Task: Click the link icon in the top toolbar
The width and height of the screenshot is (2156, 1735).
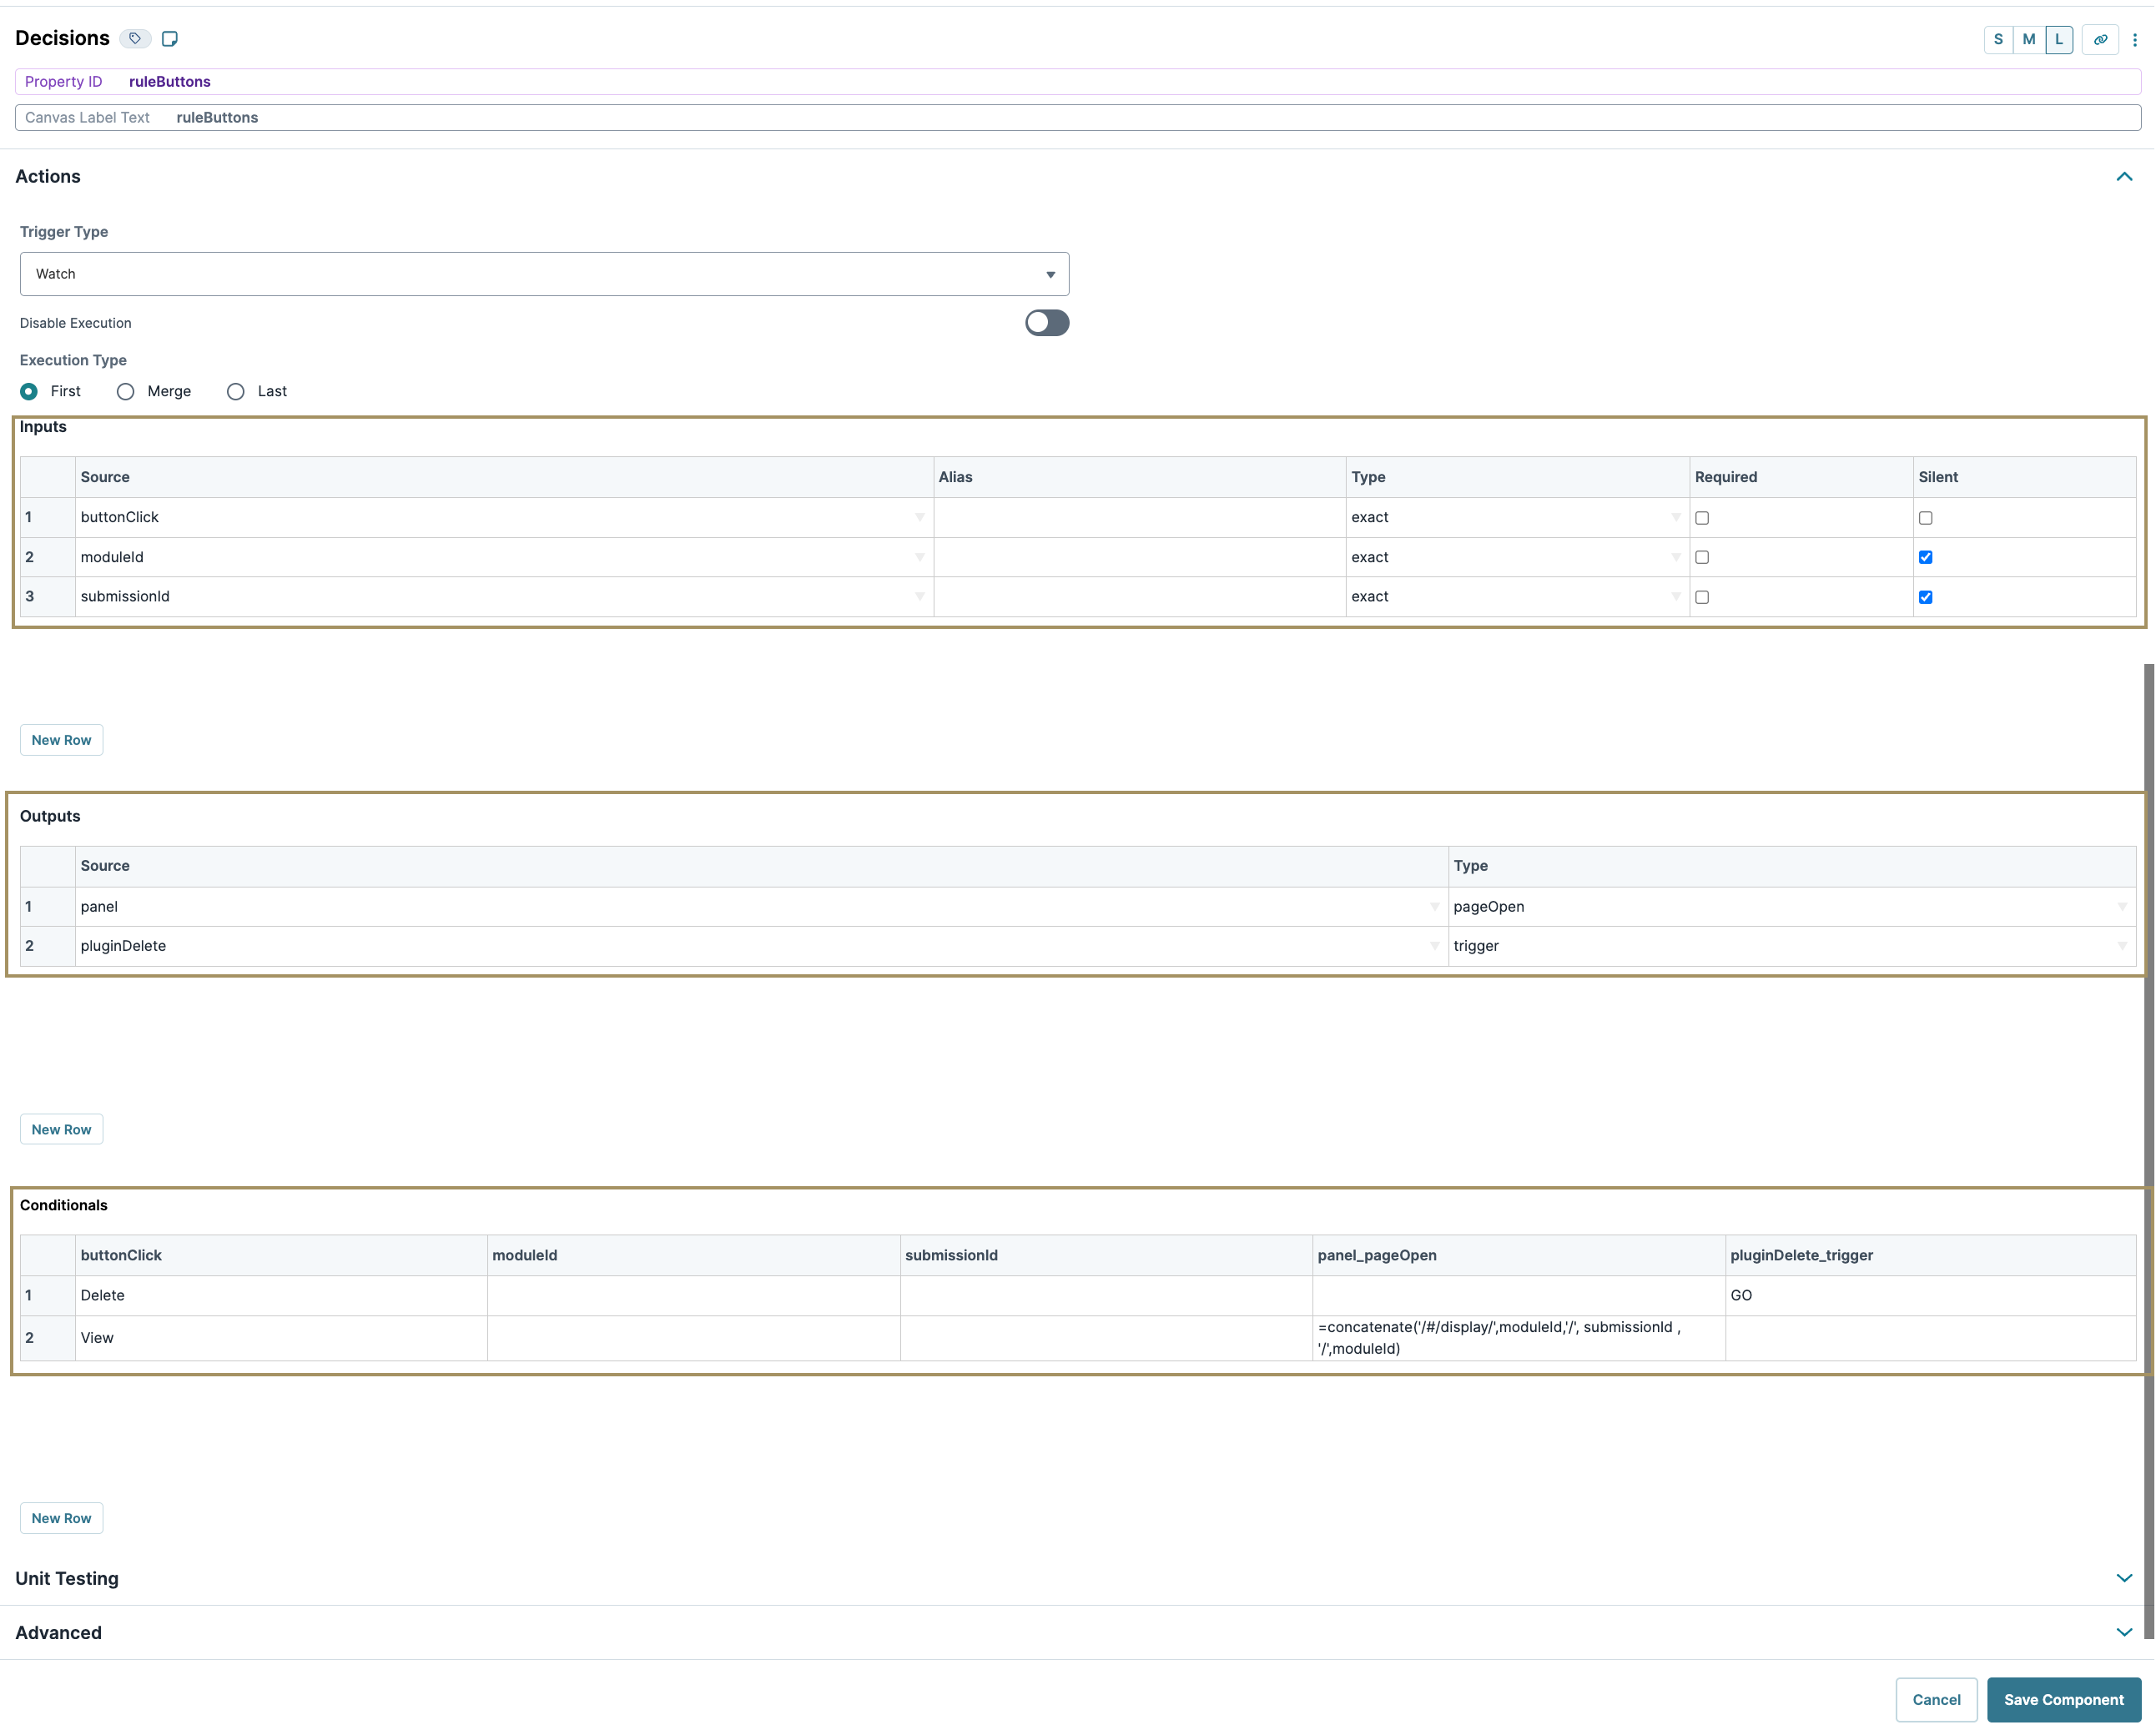Action: [2100, 40]
